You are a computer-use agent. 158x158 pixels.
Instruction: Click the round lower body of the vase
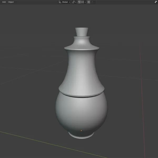(81, 113)
